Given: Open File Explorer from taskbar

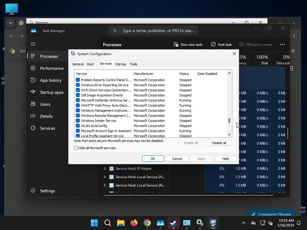Looking at the screenshot, I should (121, 223).
